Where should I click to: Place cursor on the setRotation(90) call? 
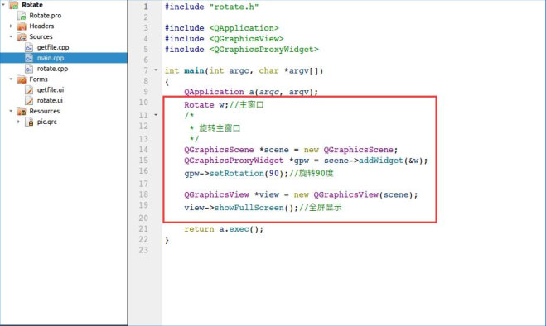236,173
